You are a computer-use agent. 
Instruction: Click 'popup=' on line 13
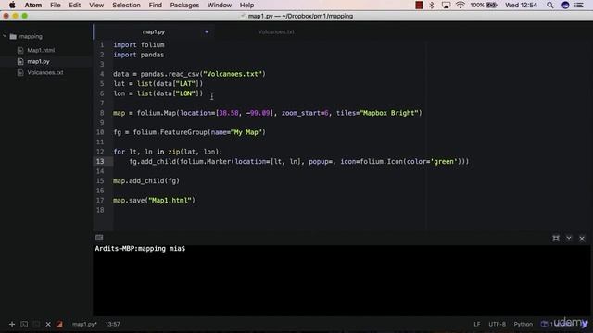pyautogui.click(x=321, y=161)
